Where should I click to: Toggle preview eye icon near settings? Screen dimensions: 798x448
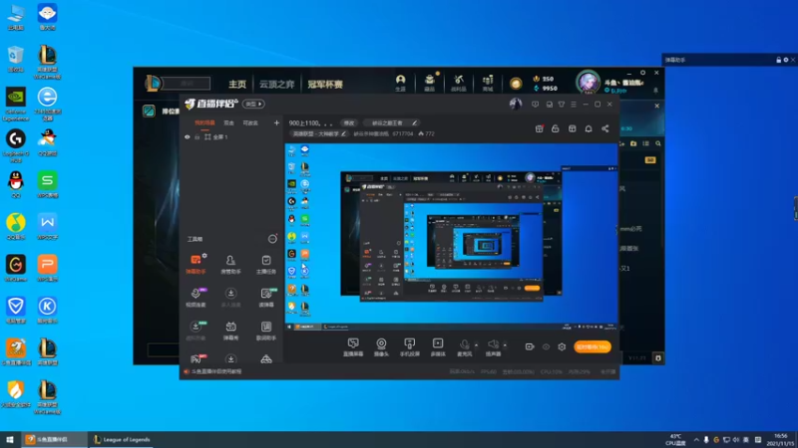pos(546,346)
